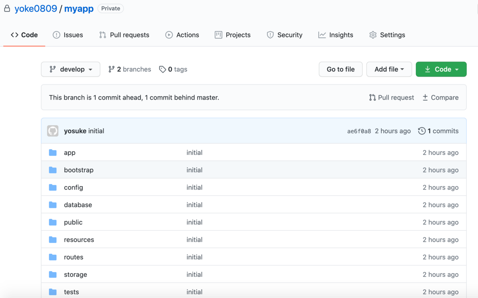Click the tag icon beside 0 tags
Image resolution: width=478 pixels, height=298 pixels.
coord(163,69)
